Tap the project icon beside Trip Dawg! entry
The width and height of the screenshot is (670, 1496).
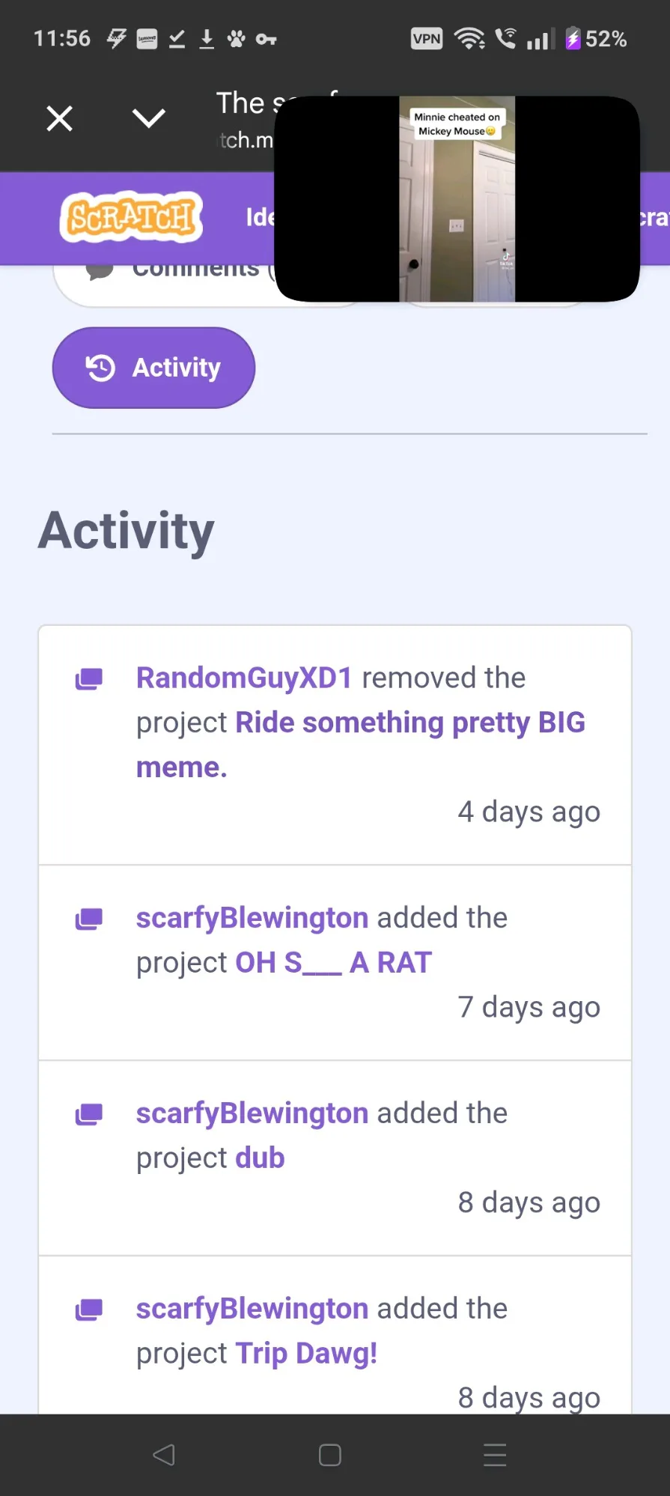click(x=89, y=1310)
